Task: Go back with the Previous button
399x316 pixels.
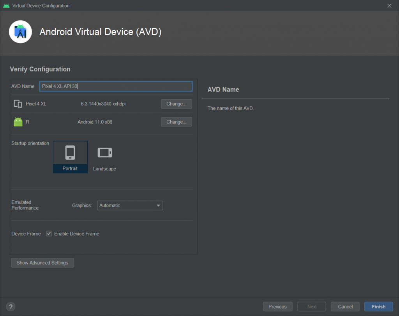Action: point(277,307)
